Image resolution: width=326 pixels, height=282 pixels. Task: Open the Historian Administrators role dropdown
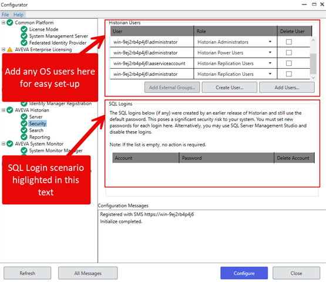(x=270, y=42)
